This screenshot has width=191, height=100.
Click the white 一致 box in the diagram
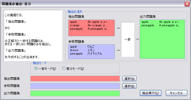[127, 39]
